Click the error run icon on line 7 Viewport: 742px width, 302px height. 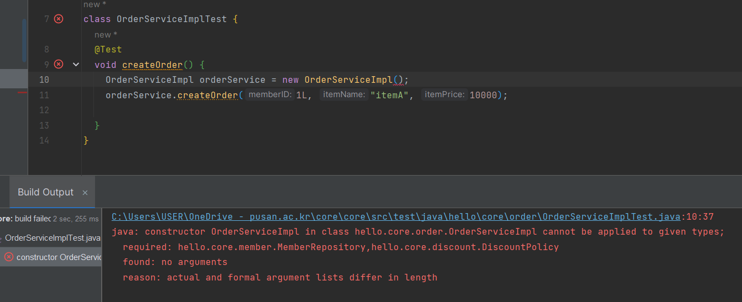(x=59, y=19)
